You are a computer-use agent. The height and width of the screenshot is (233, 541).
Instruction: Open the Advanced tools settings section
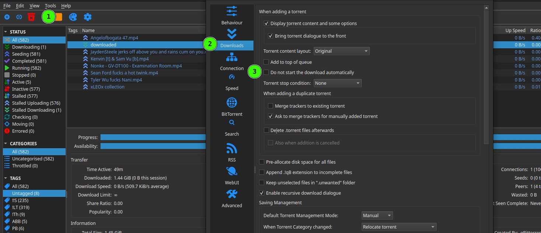[x=232, y=198]
